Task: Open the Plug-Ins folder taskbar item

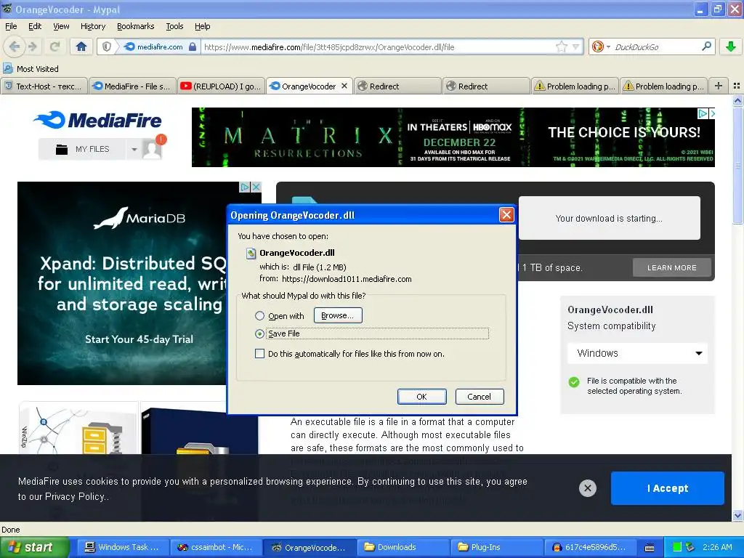Action: 496,547
